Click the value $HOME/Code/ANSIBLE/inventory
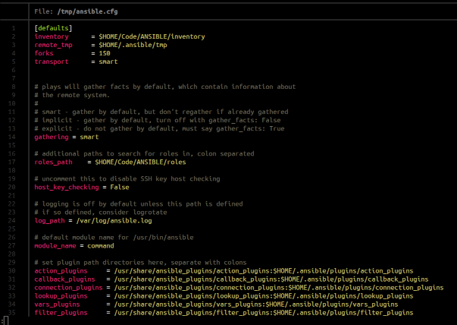The image size is (457, 325). coord(152,36)
